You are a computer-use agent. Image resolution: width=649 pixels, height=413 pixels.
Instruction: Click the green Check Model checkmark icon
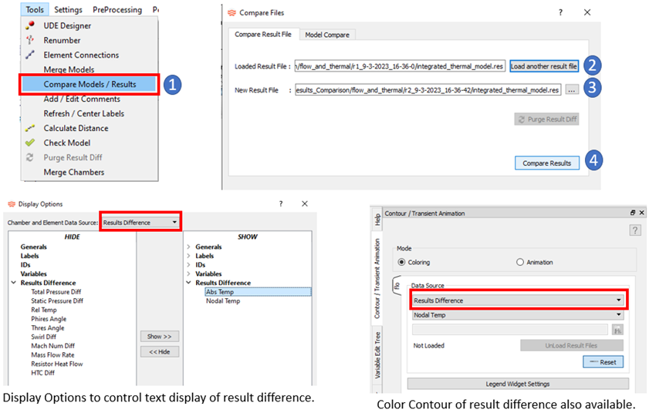(30, 143)
